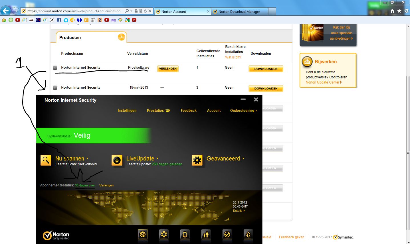Viewport: 410px width, 244px height.
Task: Click the Bijwerken download circle icon
Action: pos(307,61)
